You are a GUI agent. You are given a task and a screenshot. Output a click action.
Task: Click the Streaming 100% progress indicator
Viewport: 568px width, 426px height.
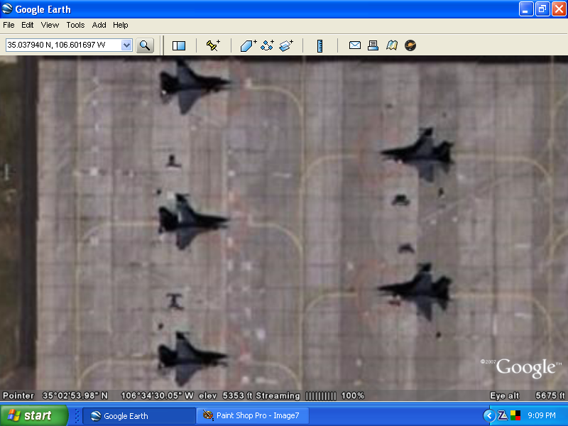310,396
